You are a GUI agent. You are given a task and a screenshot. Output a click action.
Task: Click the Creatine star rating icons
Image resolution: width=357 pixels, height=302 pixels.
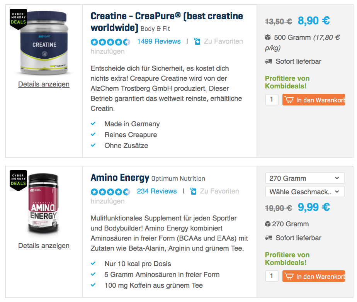click(110, 42)
